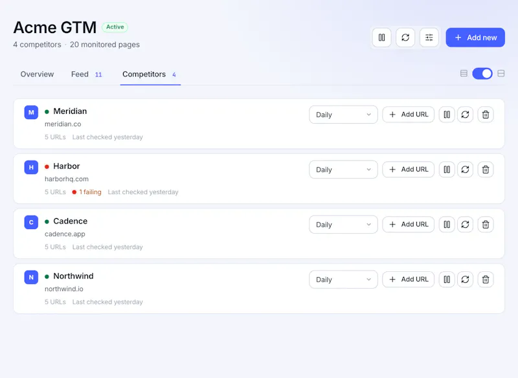
Task: Click Add URL for Harbor
Action: (409, 170)
